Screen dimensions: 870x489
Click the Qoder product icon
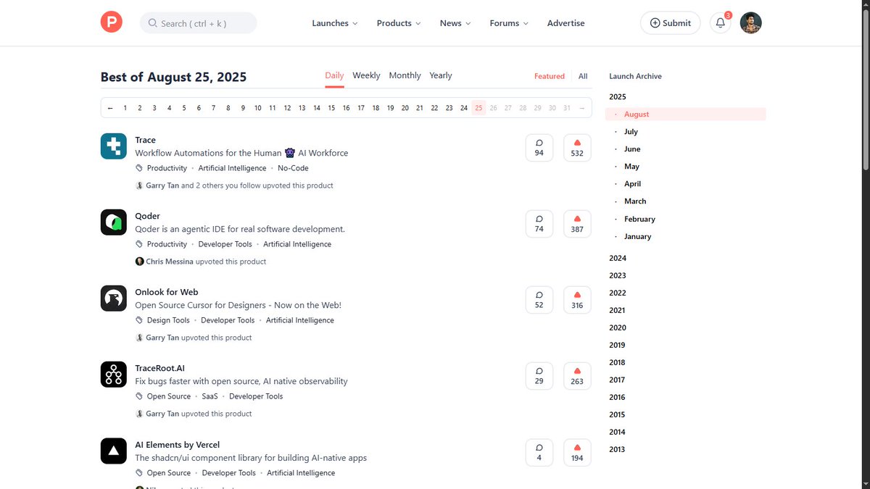click(x=113, y=222)
